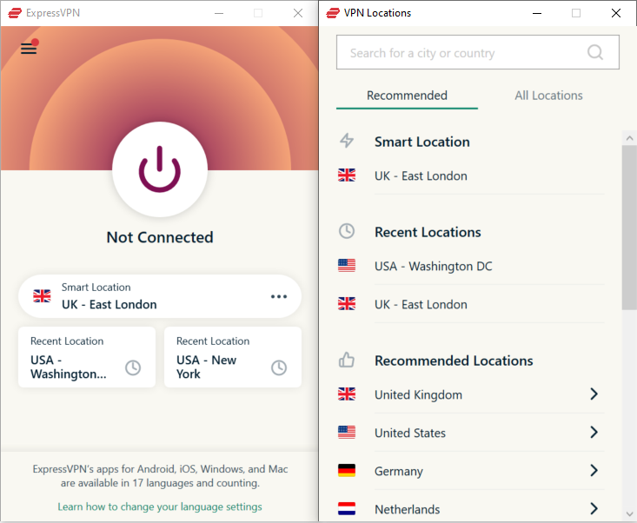Viewport: 637px width, 523px height.
Task: Click clock icon on USA - Washington card
Action: 133,367
